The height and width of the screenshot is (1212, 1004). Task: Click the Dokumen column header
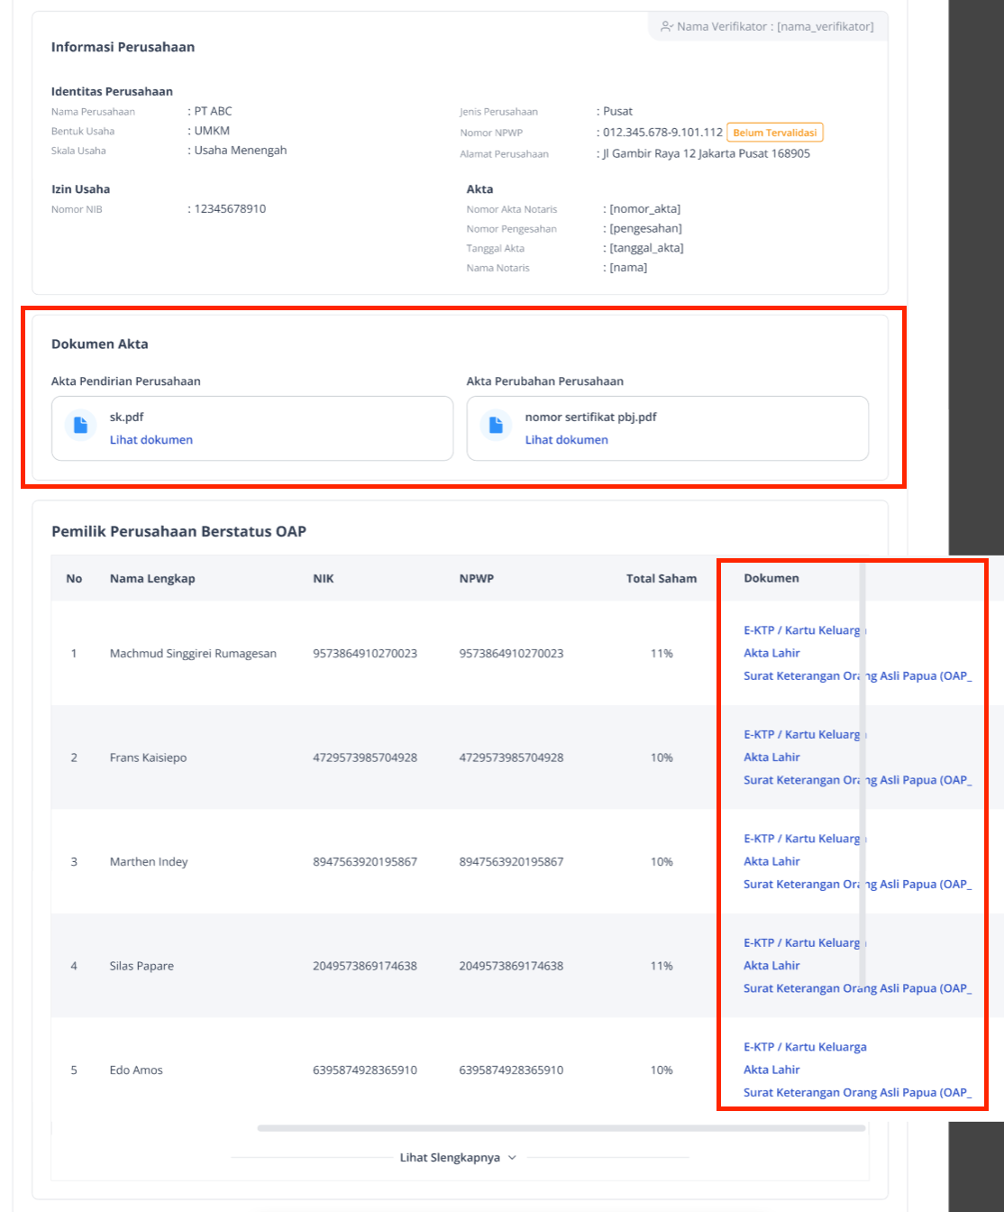pyautogui.click(x=771, y=578)
